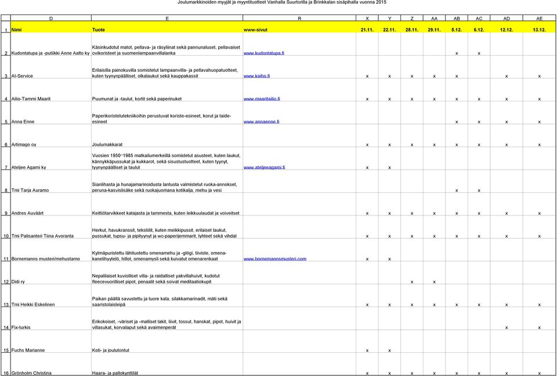Select column header AA
557x376 pixels.
(x=434, y=18)
